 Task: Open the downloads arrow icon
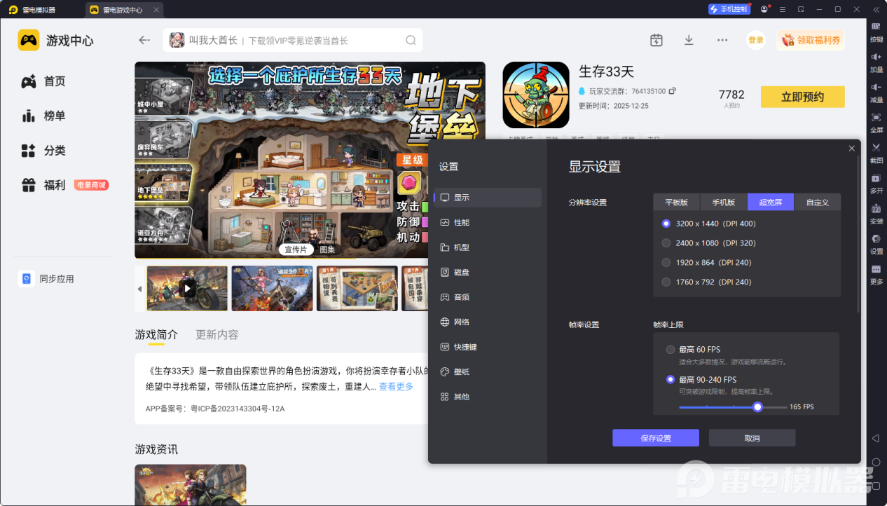click(x=689, y=40)
